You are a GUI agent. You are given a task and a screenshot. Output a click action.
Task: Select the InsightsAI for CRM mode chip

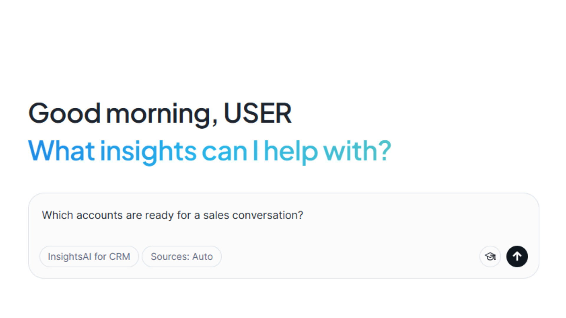[89, 256]
